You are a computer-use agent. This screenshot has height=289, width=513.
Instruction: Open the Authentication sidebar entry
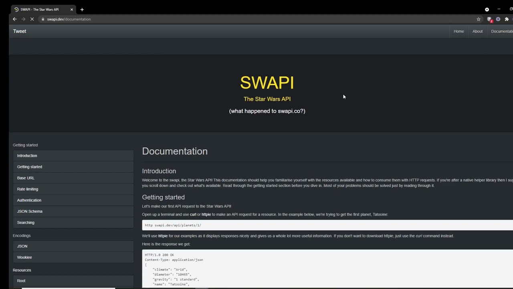tap(73, 200)
